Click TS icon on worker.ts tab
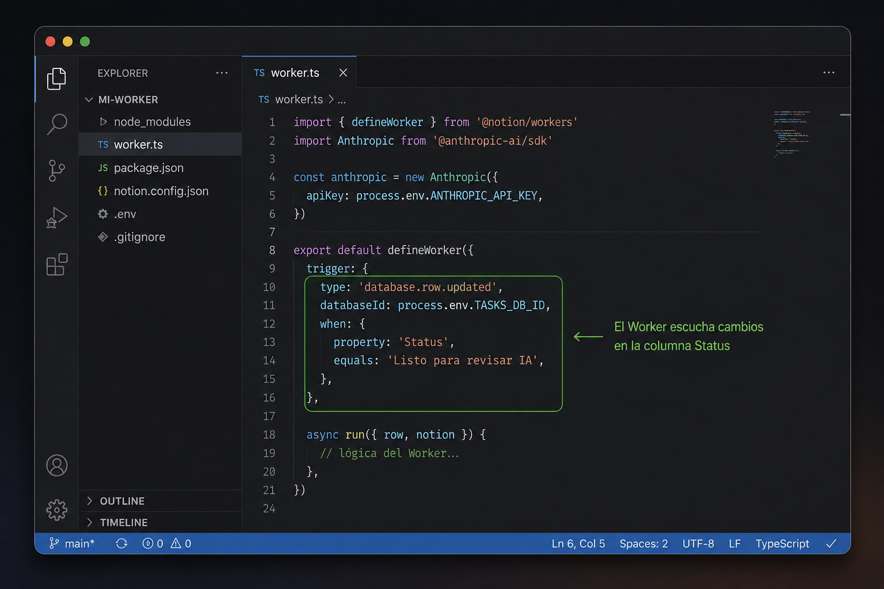This screenshot has height=589, width=884. 260,73
